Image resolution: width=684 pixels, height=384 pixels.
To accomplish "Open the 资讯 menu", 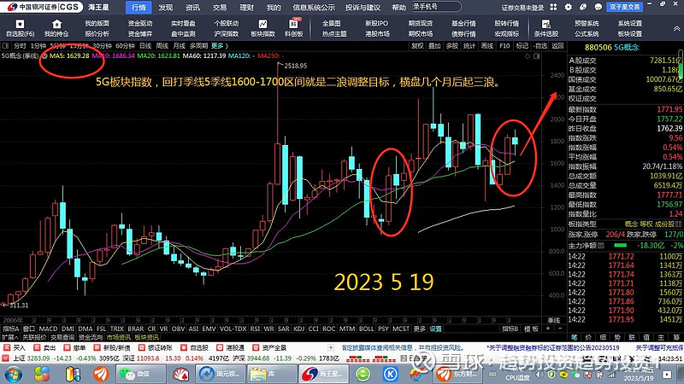I will click(x=192, y=8).
